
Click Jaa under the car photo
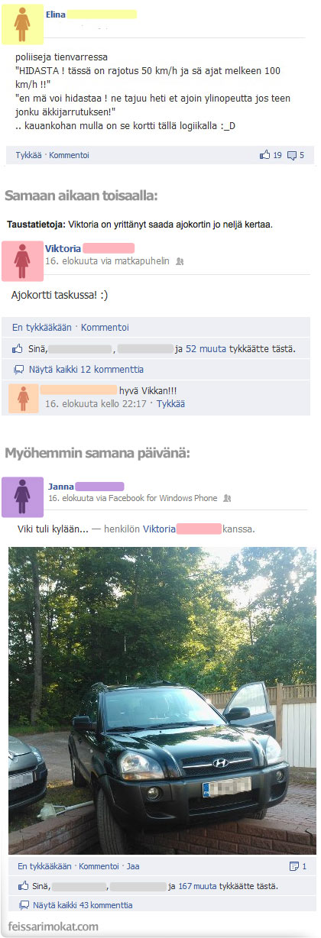click(133, 866)
